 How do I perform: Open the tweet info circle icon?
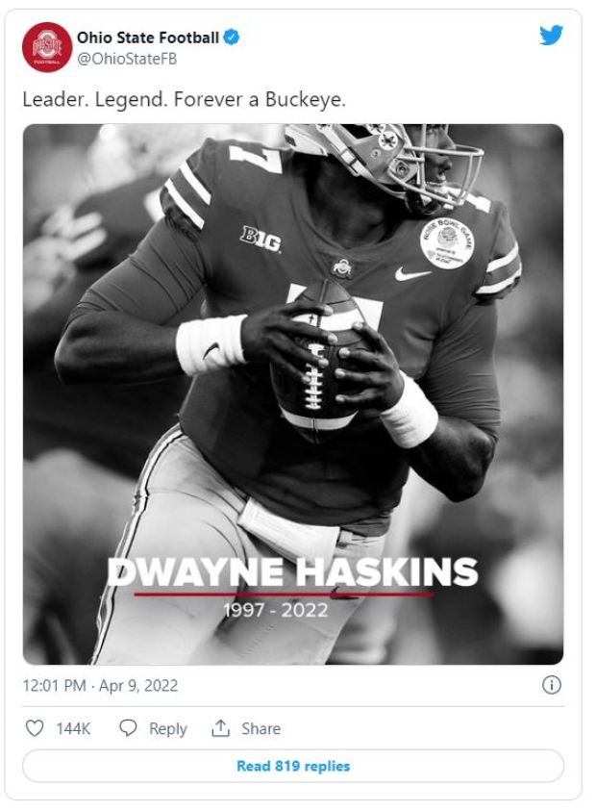551,685
